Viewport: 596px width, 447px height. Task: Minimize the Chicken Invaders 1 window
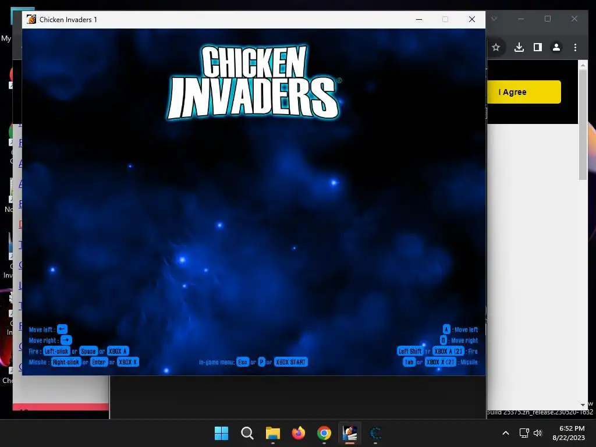click(419, 19)
